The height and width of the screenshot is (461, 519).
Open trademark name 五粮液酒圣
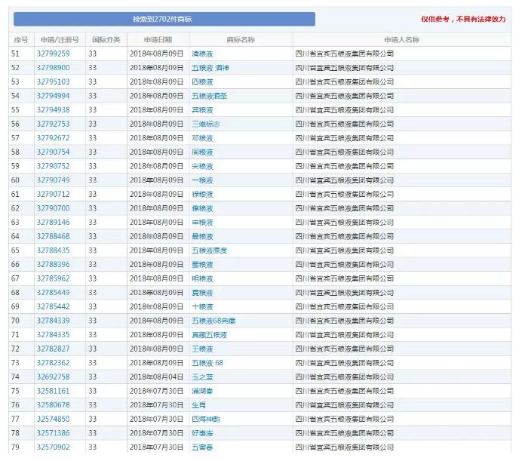(210, 96)
